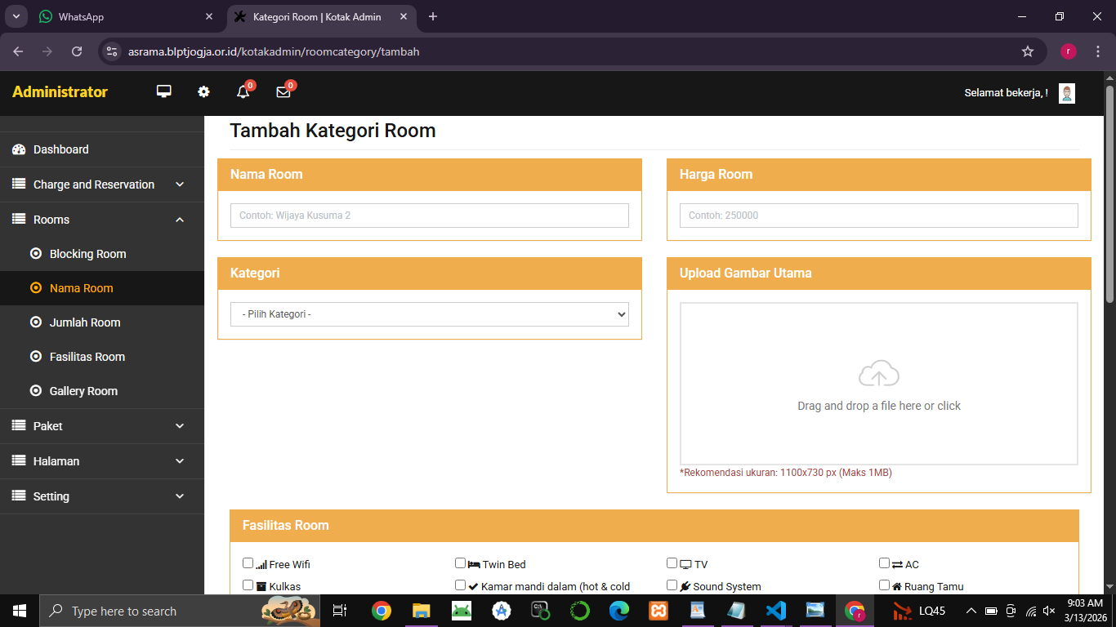Open the notifications bell icon

point(243,92)
